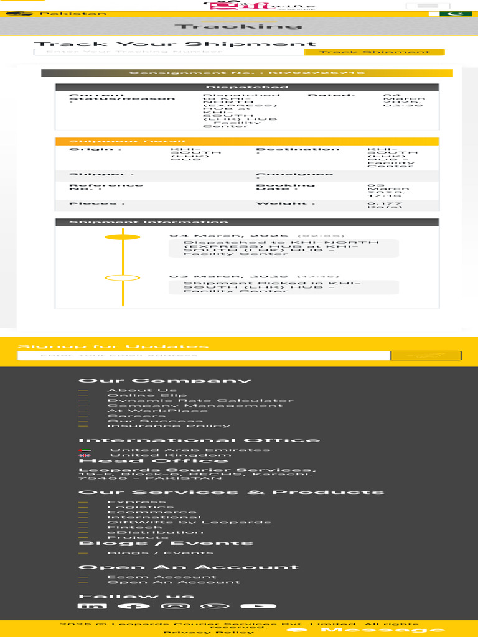Open the Careers link
The width and height of the screenshot is (478, 637).
click(x=136, y=416)
